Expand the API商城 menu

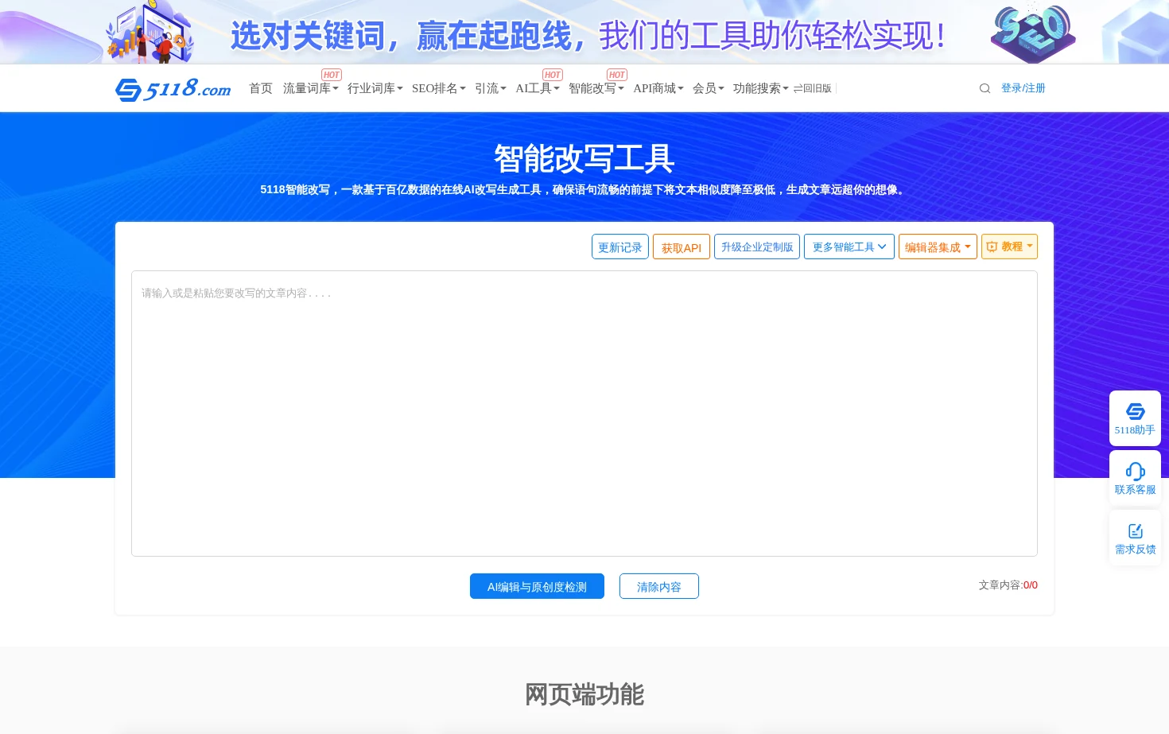tap(658, 88)
